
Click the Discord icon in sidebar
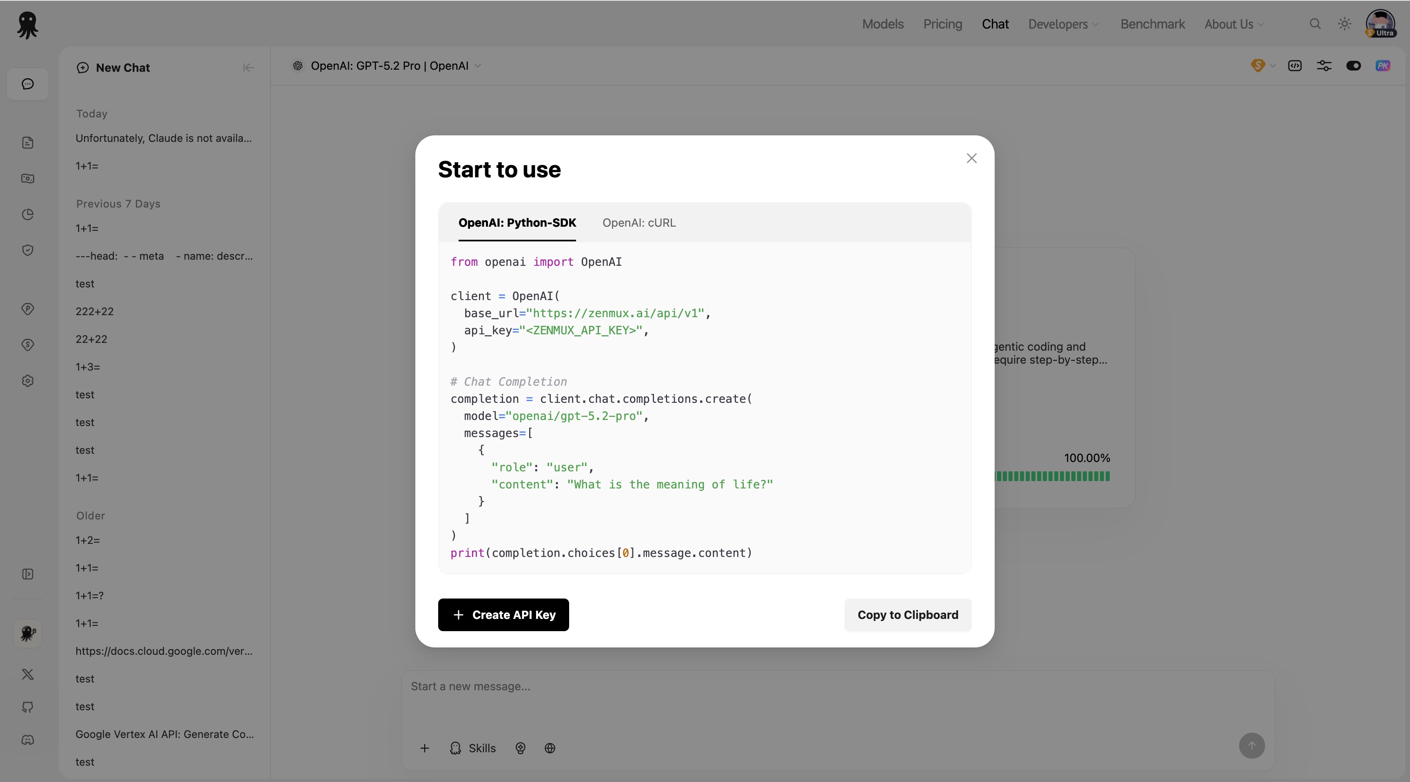[x=27, y=740]
